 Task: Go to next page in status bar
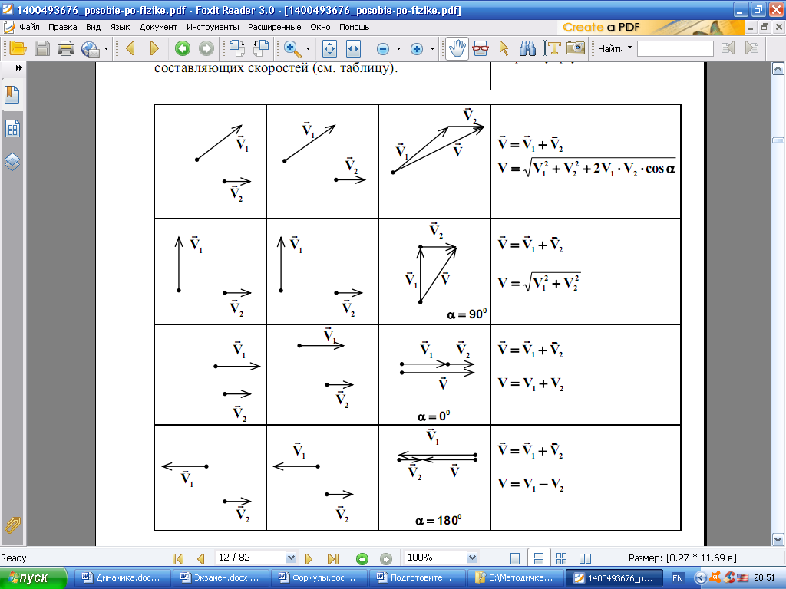click(309, 558)
